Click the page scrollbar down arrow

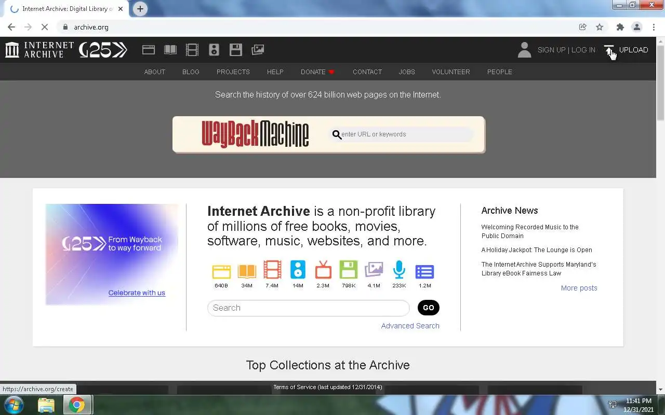point(660,390)
